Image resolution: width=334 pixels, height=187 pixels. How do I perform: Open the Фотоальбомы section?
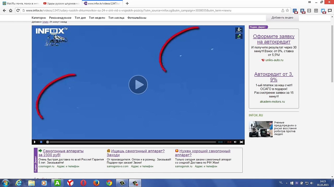coord(137,18)
